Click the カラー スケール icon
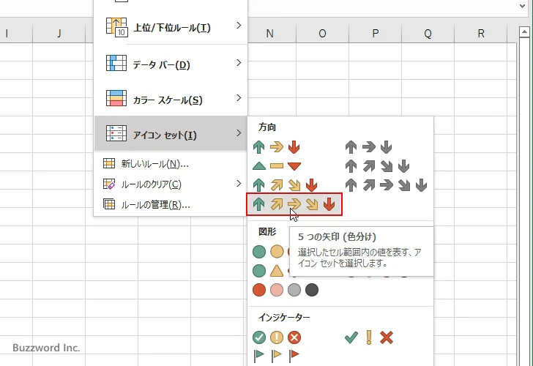 (x=116, y=98)
